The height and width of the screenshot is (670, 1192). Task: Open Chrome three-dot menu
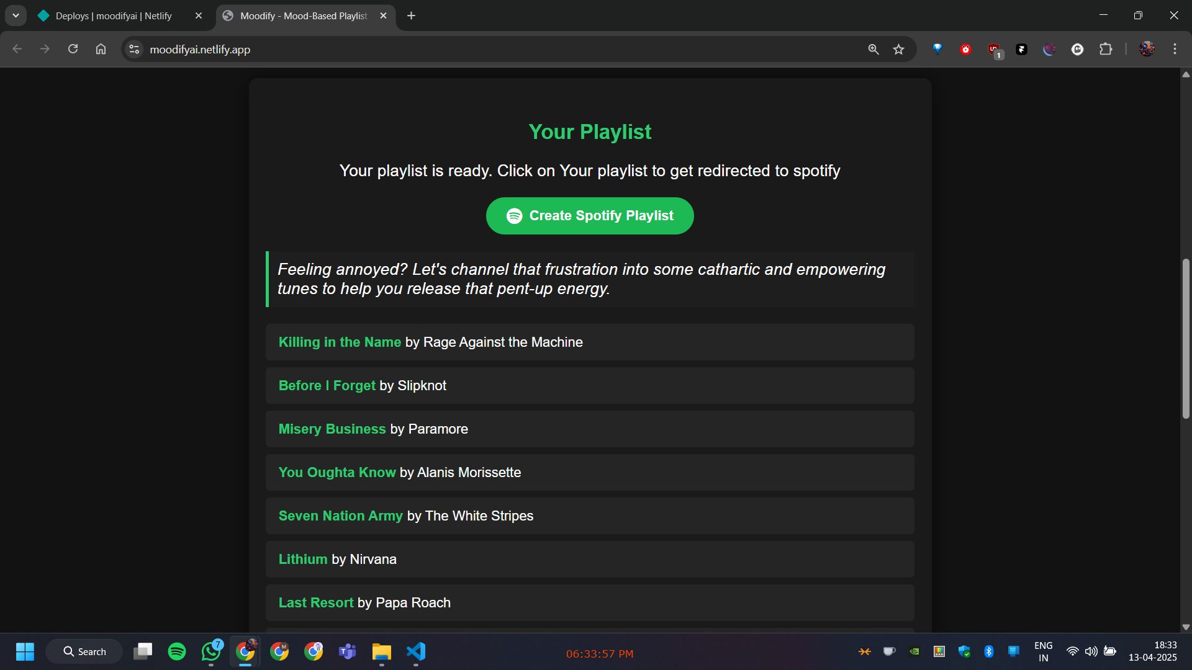click(x=1175, y=49)
